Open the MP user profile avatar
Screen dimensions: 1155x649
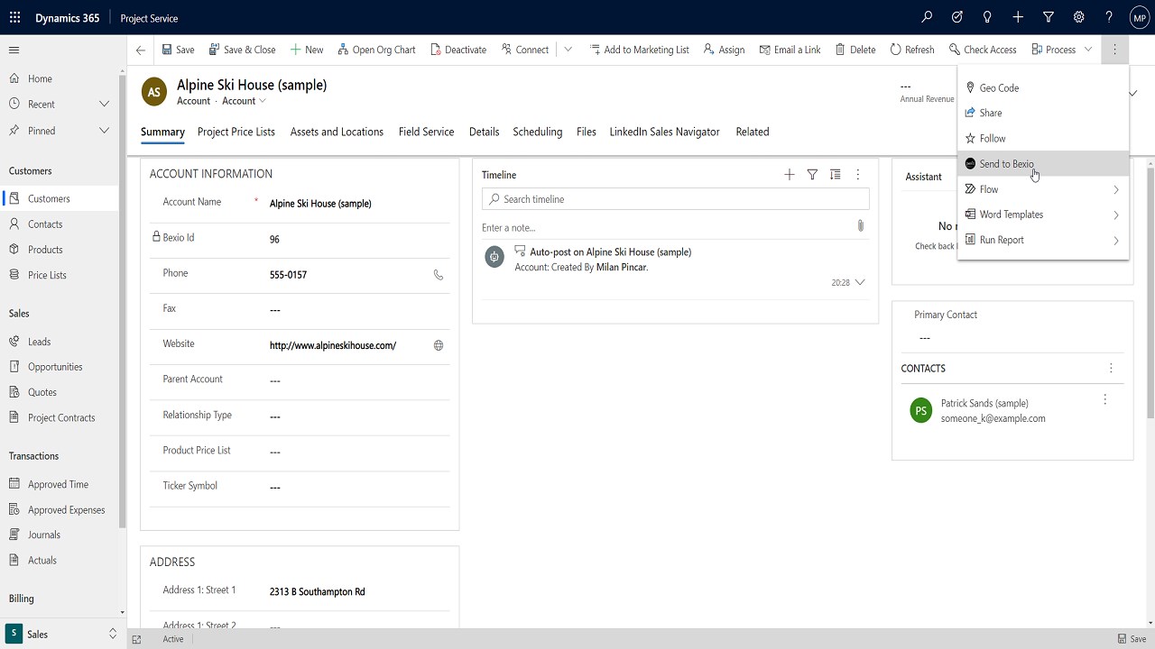point(1139,17)
